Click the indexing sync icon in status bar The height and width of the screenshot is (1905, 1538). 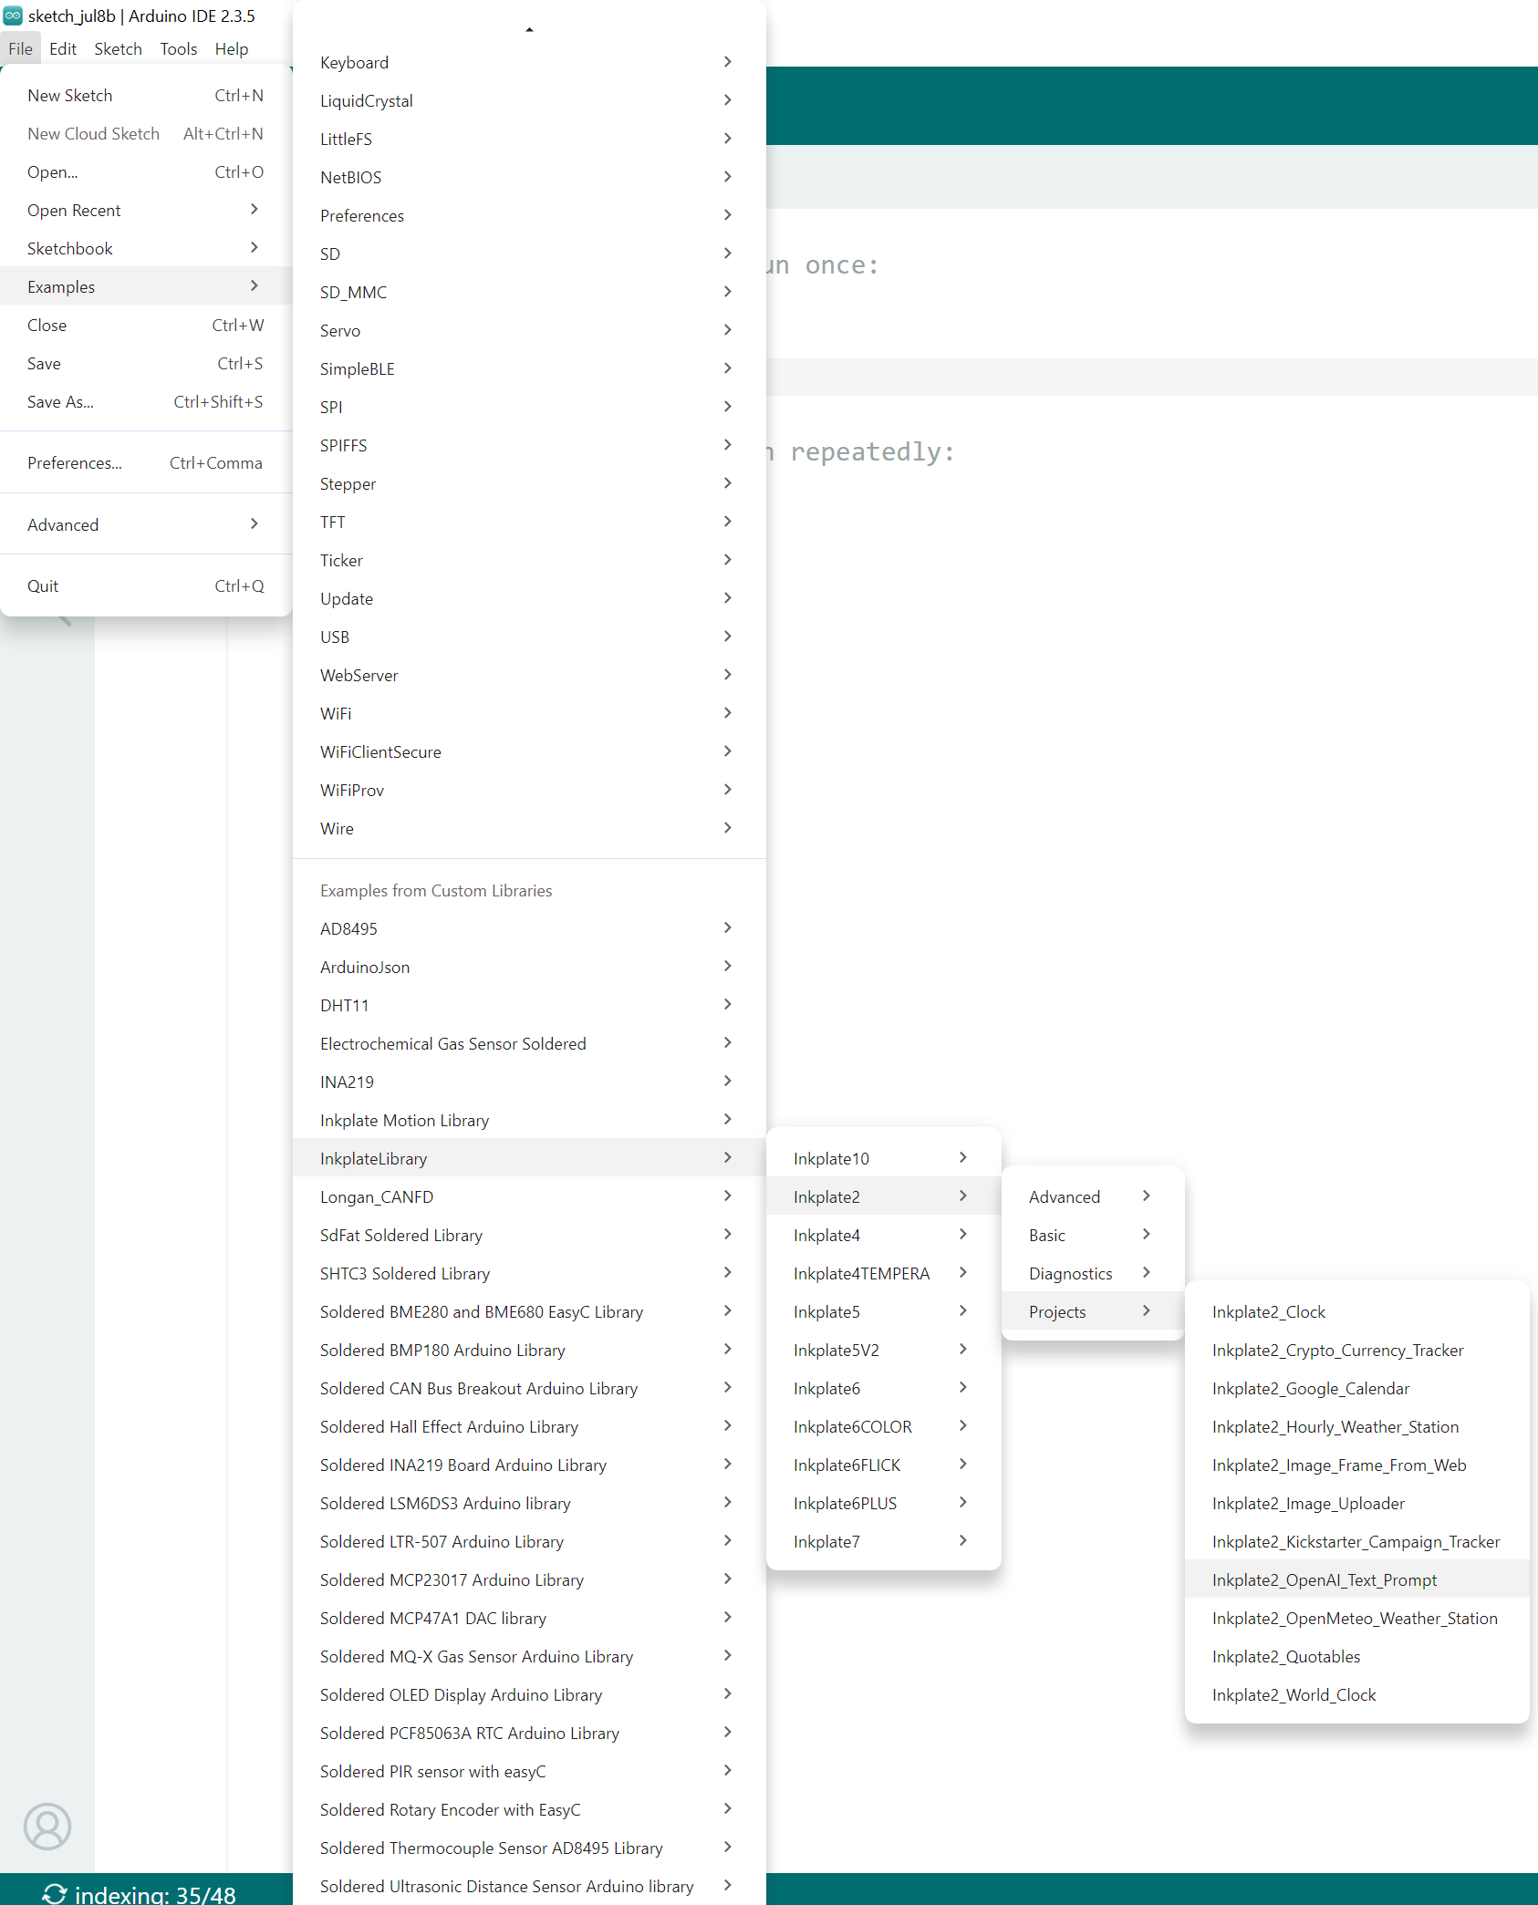pos(54,1893)
